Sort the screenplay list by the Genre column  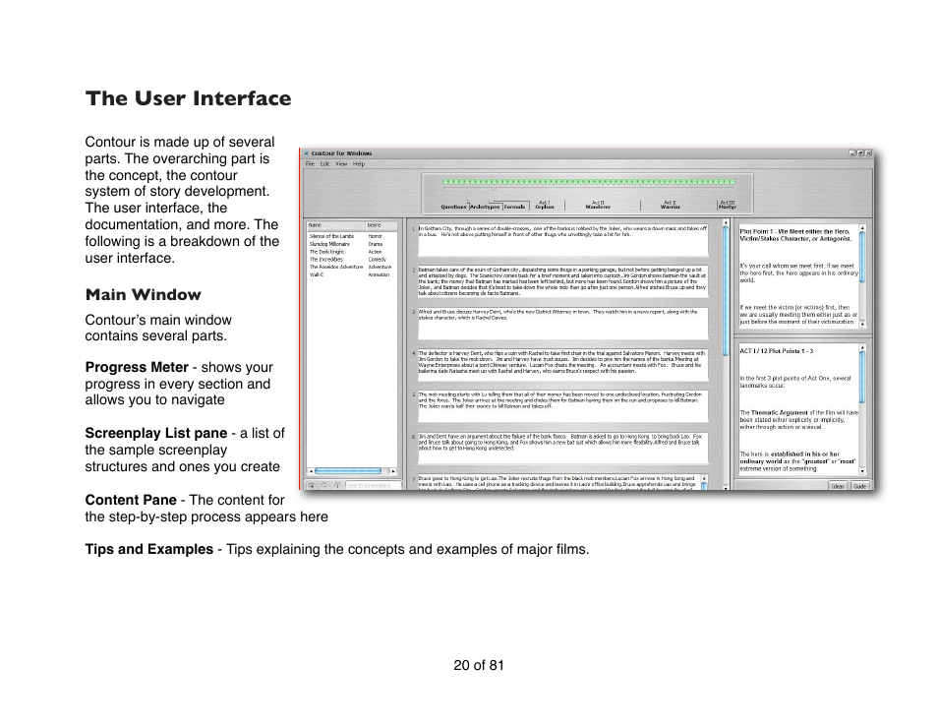(x=381, y=225)
